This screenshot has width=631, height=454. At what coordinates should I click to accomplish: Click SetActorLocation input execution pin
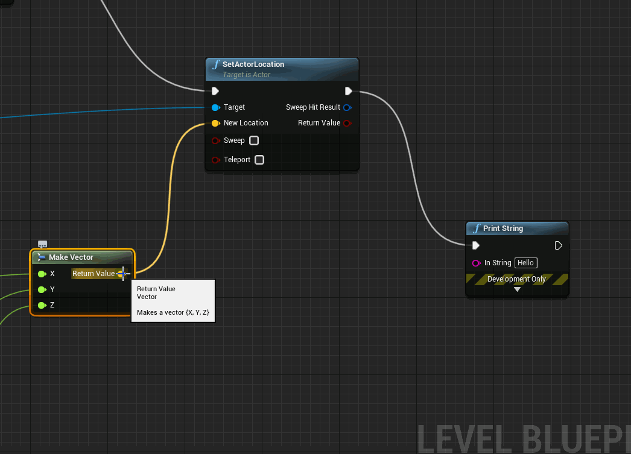tap(215, 91)
